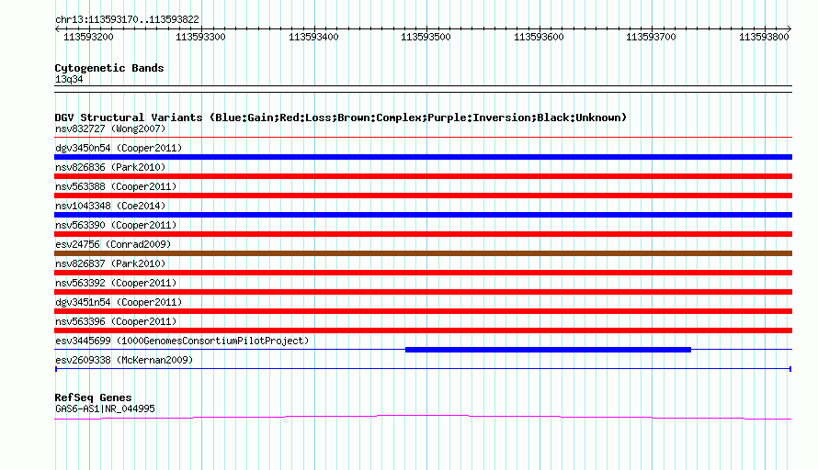
Task: Select the Cytogenetic Bands track title
Action: click(109, 68)
